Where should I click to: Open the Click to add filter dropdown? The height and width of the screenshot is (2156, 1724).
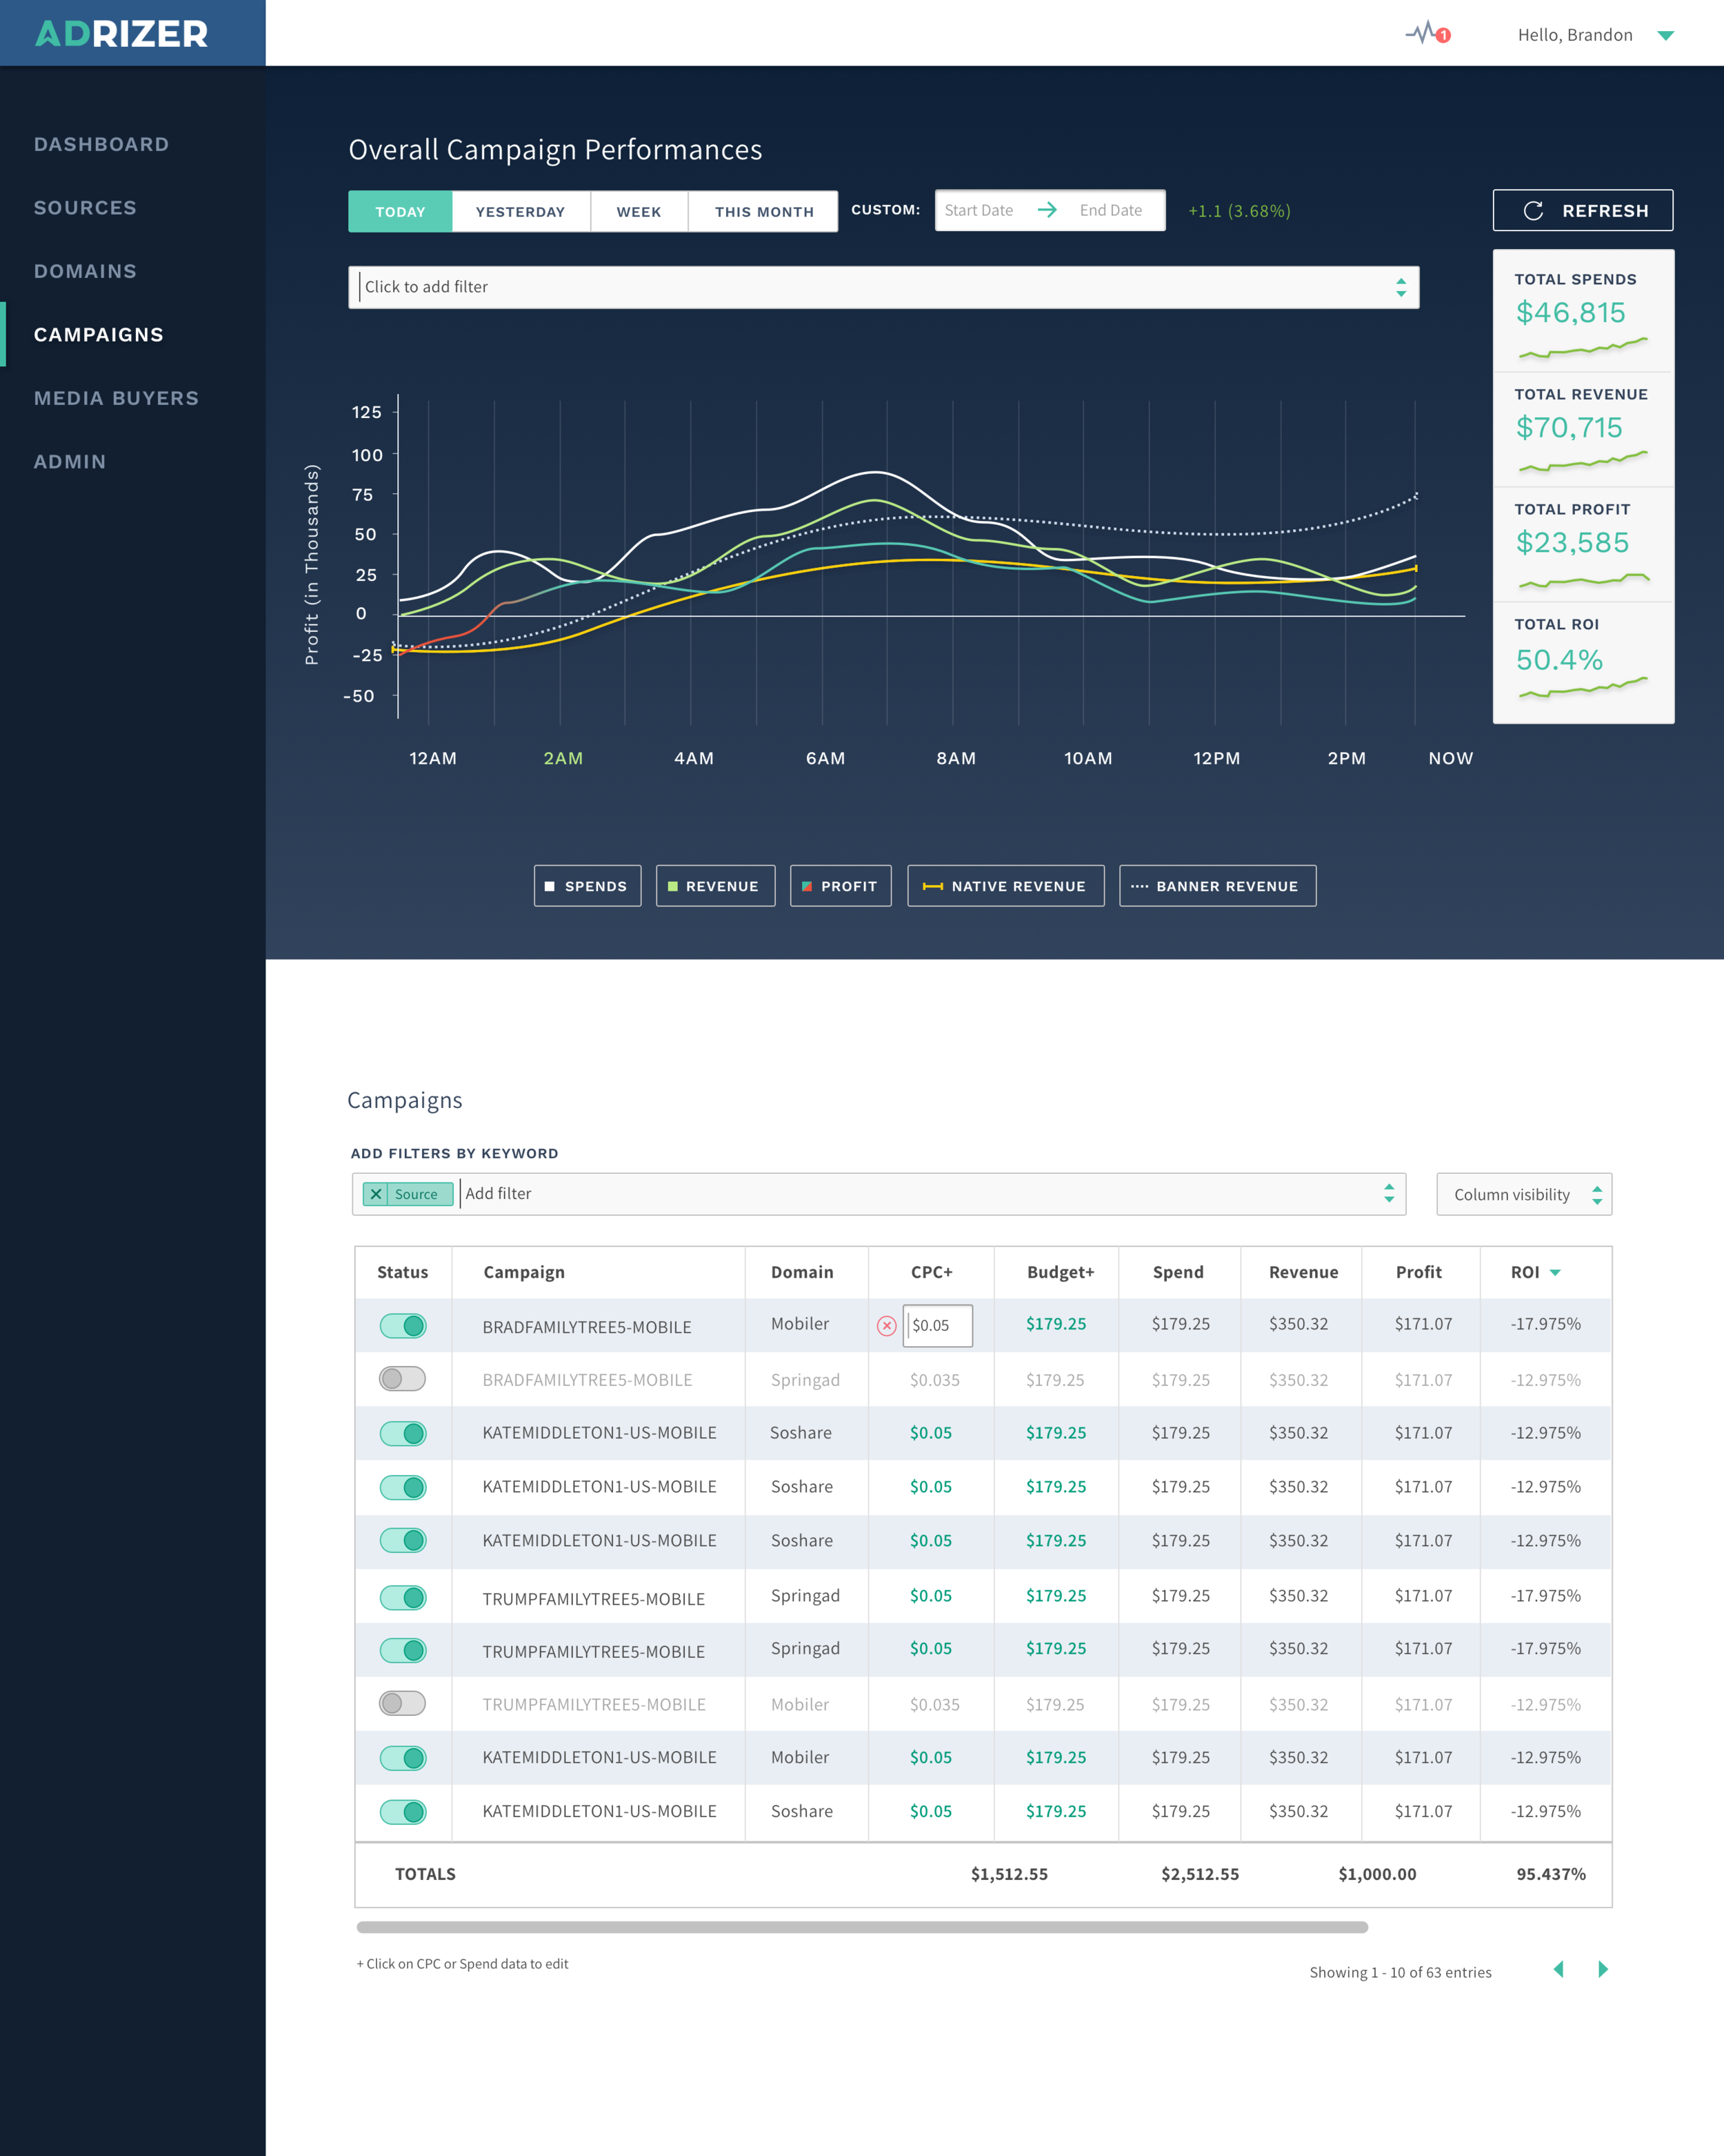click(x=883, y=287)
